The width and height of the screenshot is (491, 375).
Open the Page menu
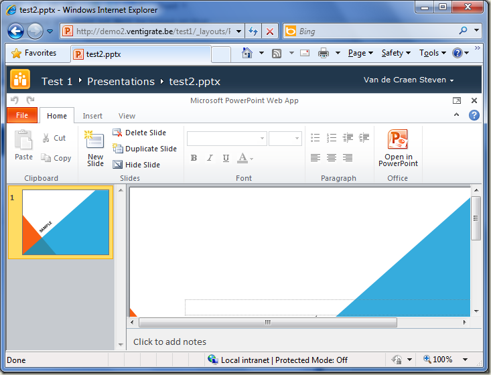coord(360,53)
